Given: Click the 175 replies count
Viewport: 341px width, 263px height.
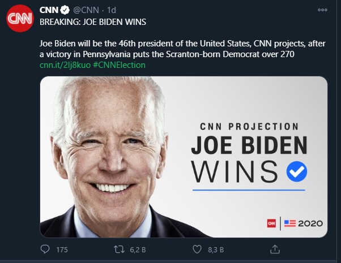Looking at the screenshot, I should tap(62, 249).
